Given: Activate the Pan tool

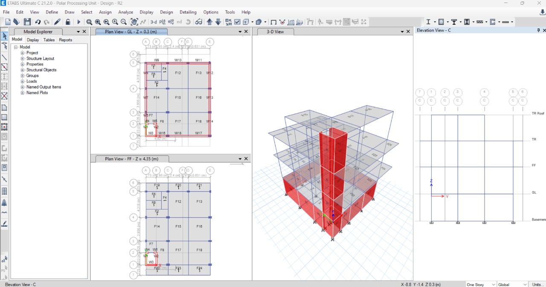Looking at the screenshot, I should click(134, 22).
